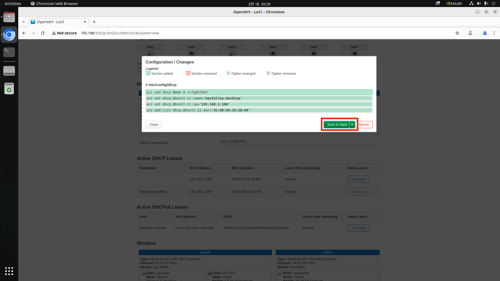
Task: Open the Show Applications grid
Action: [9, 271]
